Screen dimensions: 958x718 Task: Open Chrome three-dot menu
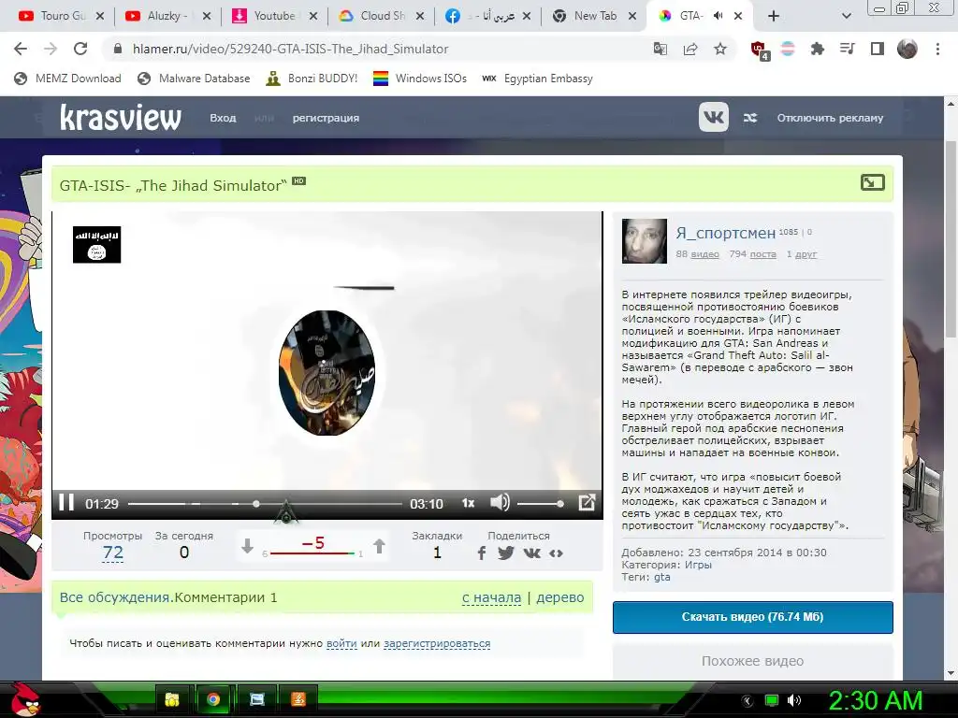click(x=937, y=49)
